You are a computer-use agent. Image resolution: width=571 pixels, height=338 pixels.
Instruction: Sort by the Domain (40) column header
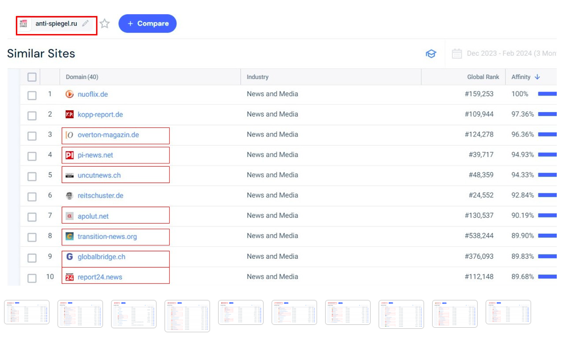click(82, 77)
